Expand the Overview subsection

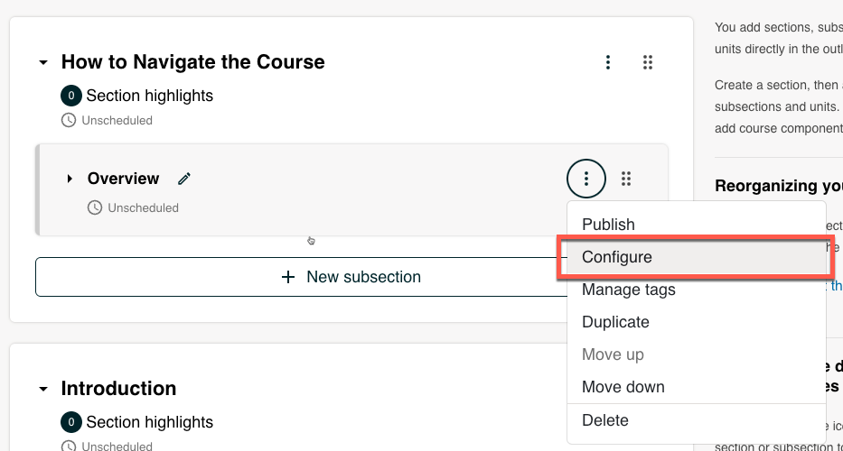point(70,179)
